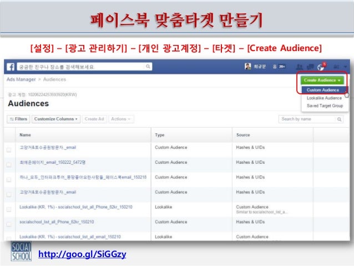Expand the Customize Columns dropdown
The image size is (354, 266).
(x=56, y=119)
